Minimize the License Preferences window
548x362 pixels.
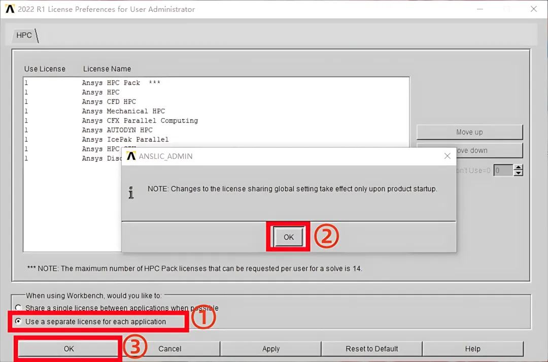pos(480,9)
